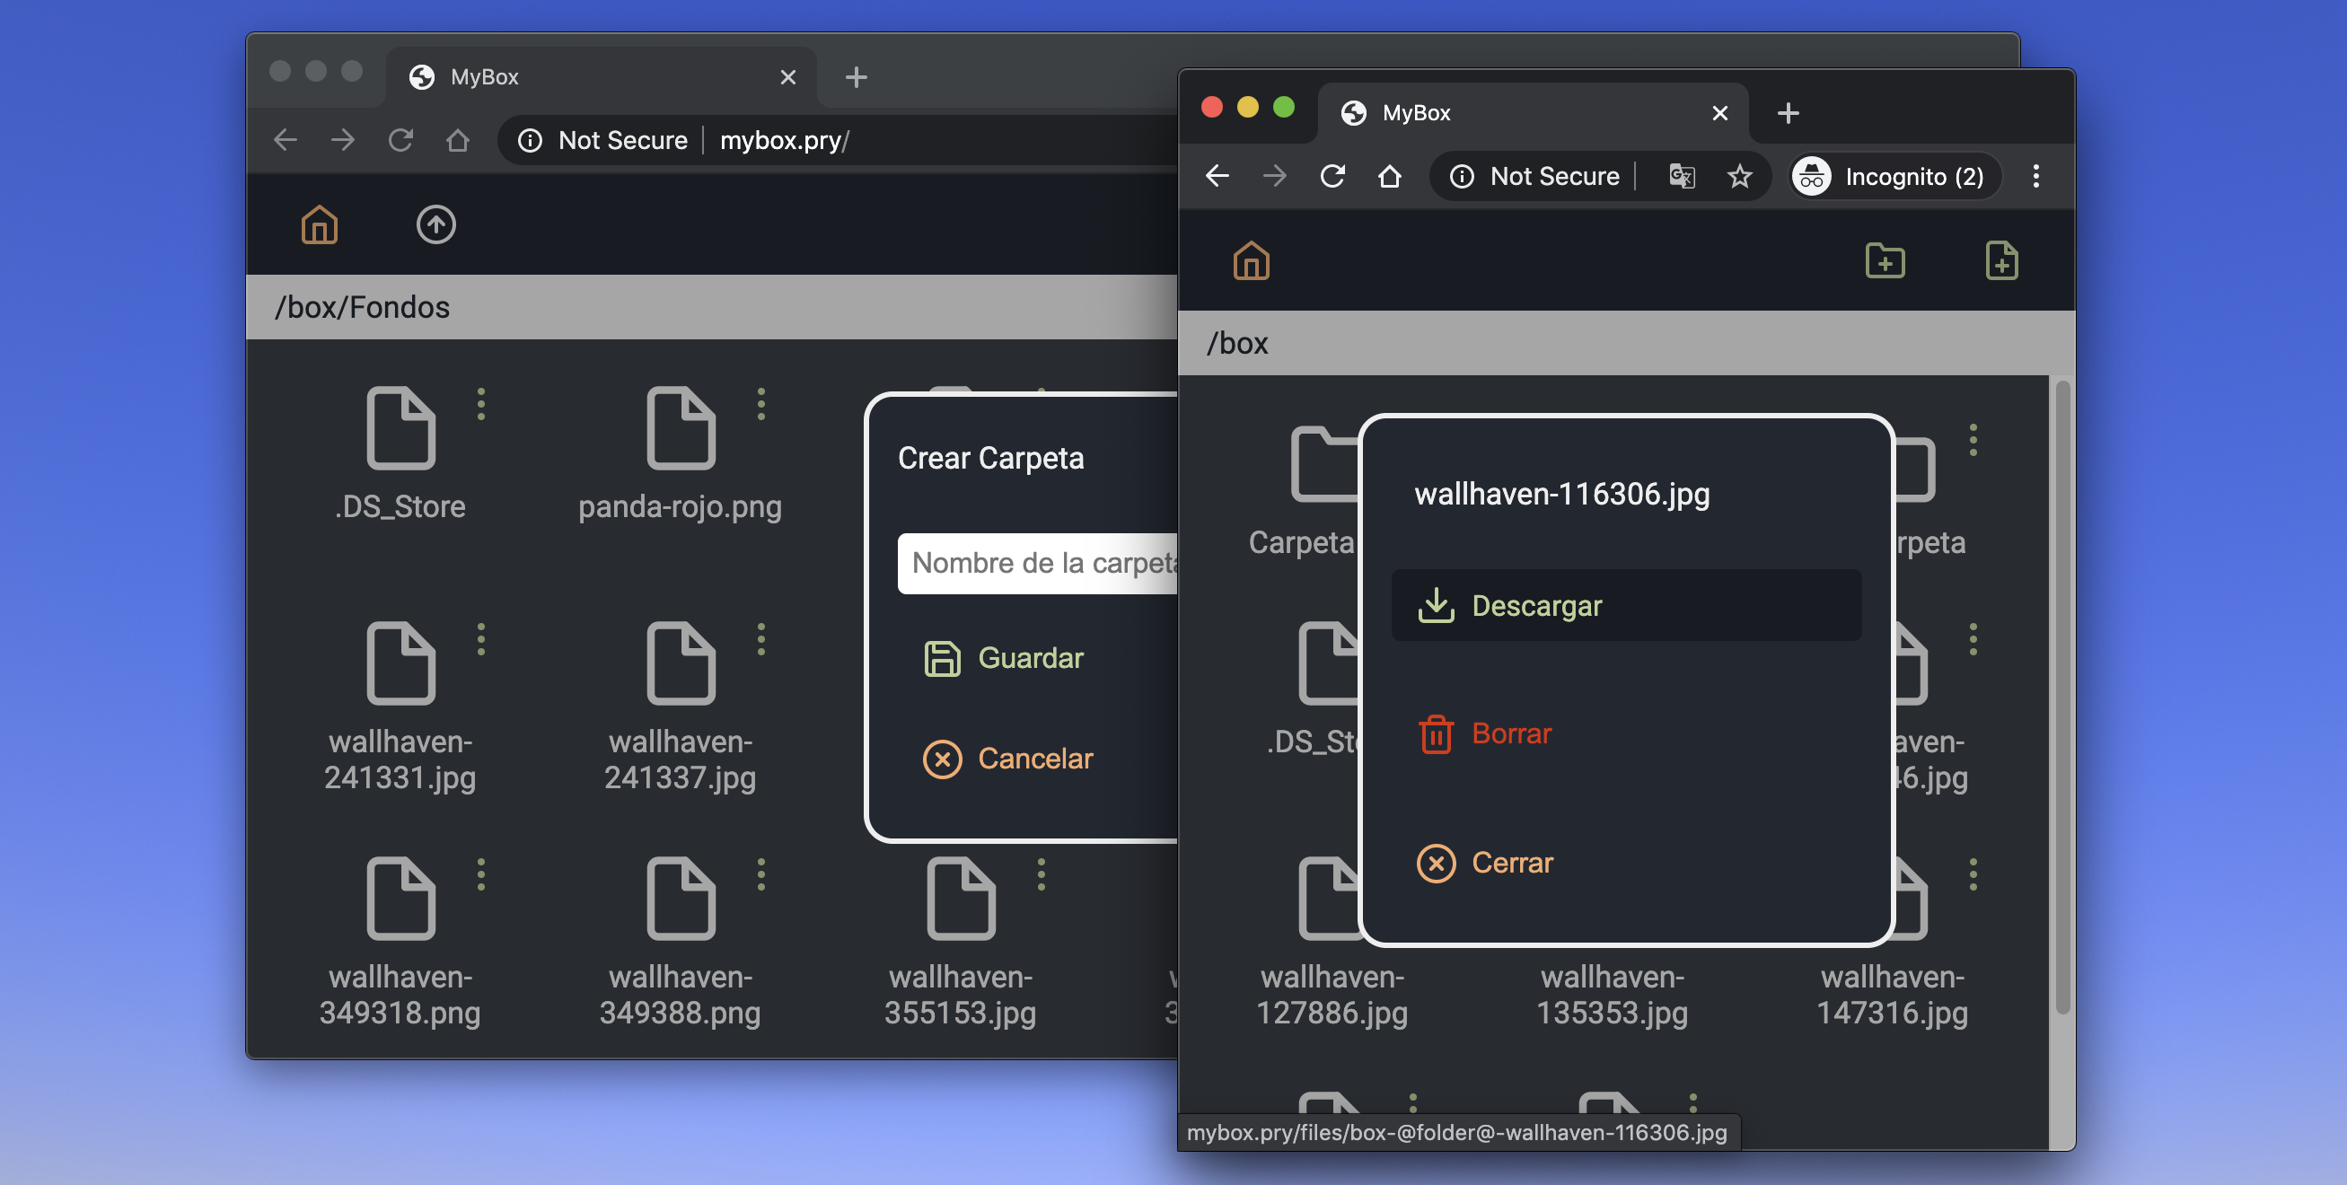Click the /box path text in front window
Screen dimensions: 2347x1185
point(1236,342)
